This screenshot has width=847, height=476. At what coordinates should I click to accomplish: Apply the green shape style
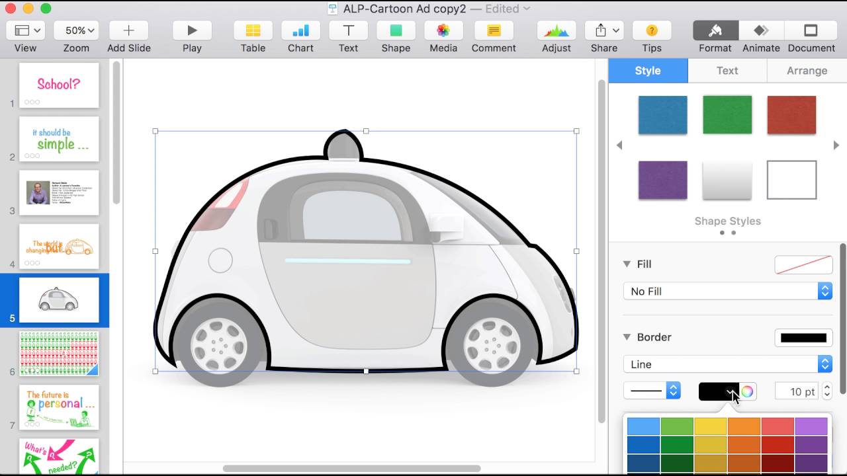[x=727, y=115]
